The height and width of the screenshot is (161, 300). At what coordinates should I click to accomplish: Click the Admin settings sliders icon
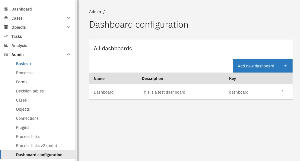(6, 55)
